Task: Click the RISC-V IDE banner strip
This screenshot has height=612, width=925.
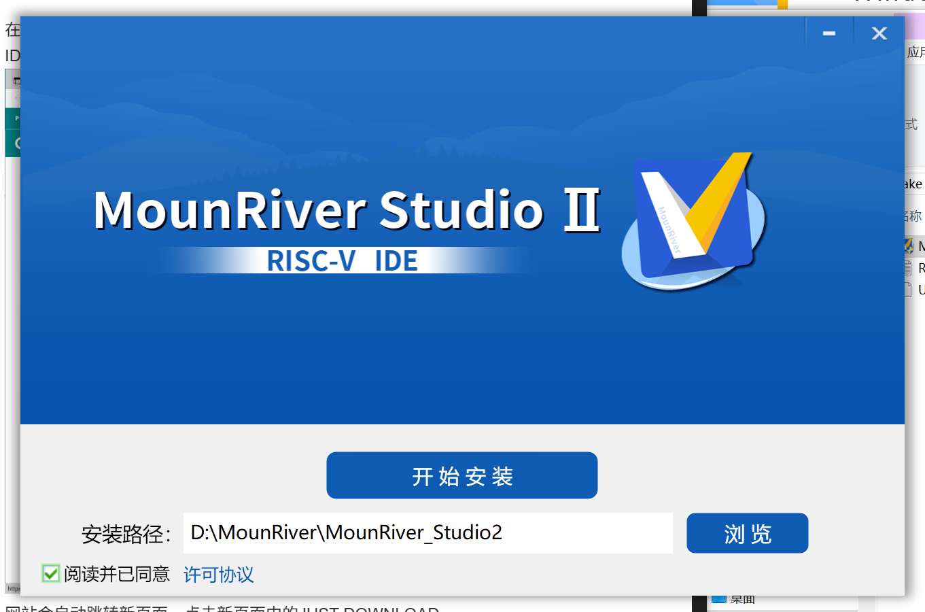Action: click(x=342, y=261)
